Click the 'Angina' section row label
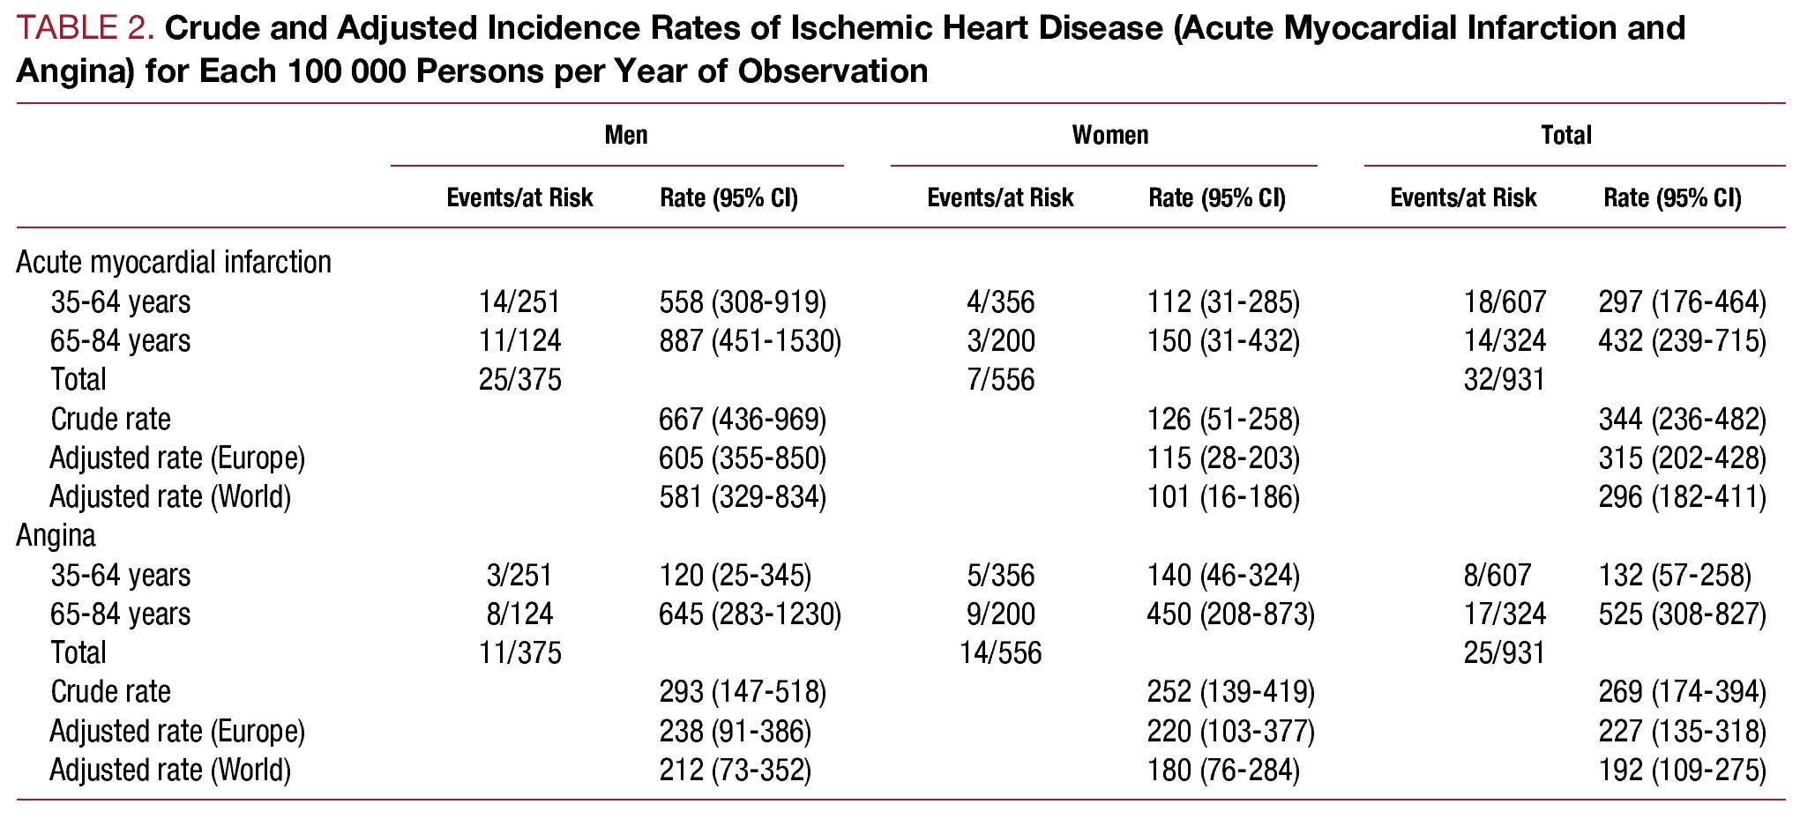 pos(56,536)
